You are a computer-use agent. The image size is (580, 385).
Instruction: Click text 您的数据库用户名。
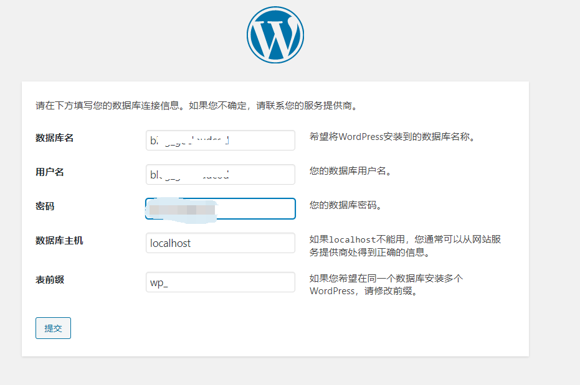click(351, 171)
